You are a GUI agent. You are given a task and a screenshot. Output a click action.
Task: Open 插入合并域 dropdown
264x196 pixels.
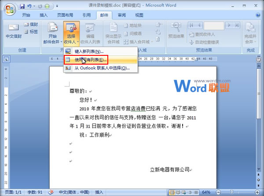point(138,42)
